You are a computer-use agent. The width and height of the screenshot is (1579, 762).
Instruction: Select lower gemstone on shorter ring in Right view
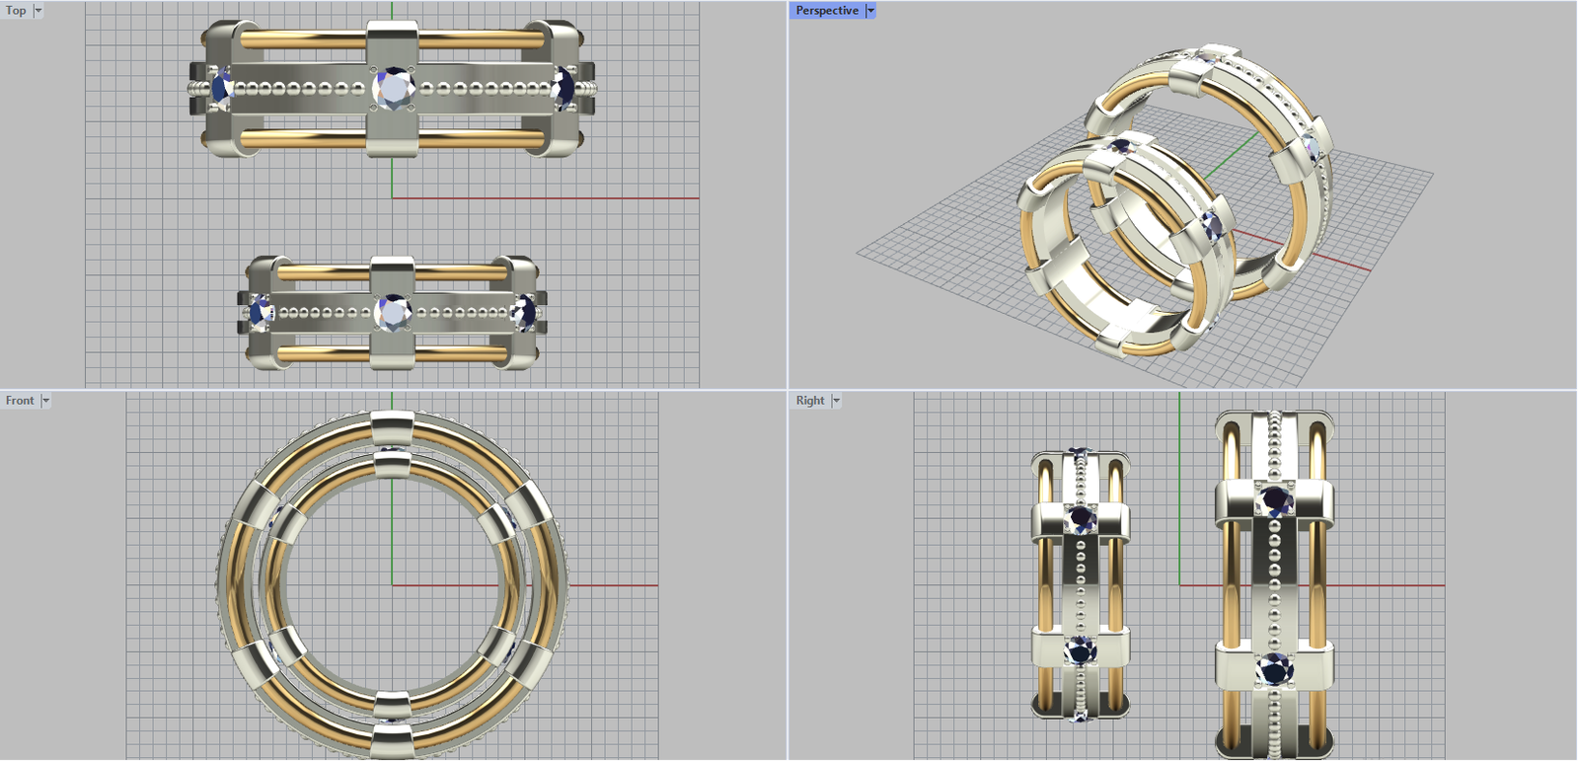pos(1080,651)
